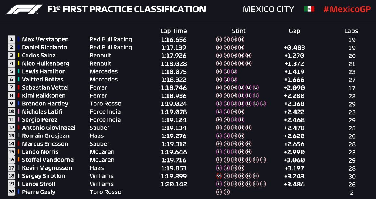Image resolution: width=376 pixels, height=199 pixels.
Task: Click Stroll's ultrasoft tyre icon
Action: [219, 184]
